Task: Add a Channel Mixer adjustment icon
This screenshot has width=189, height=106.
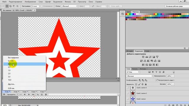Action: click(156, 61)
